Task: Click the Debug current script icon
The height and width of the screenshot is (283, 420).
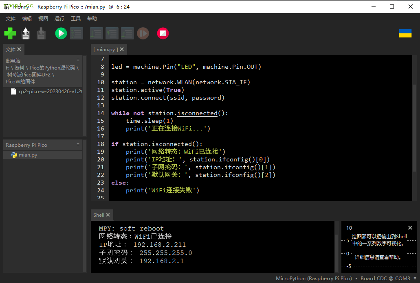Action: tap(77, 33)
